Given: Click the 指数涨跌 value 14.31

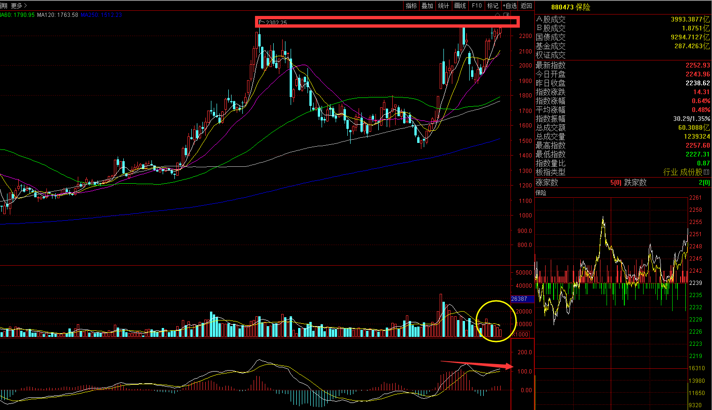Looking at the screenshot, I should pos(702,92).
